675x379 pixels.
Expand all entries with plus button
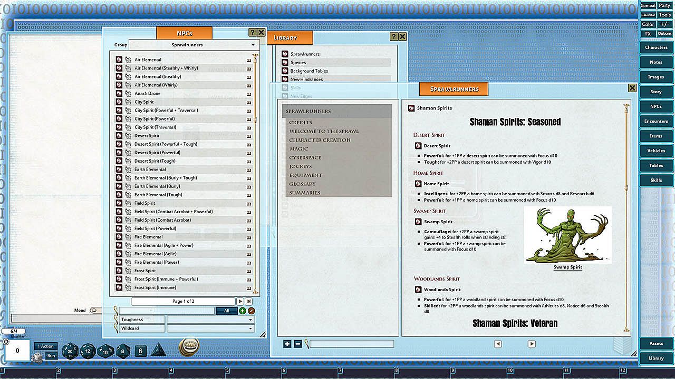(x=287, y=344)
